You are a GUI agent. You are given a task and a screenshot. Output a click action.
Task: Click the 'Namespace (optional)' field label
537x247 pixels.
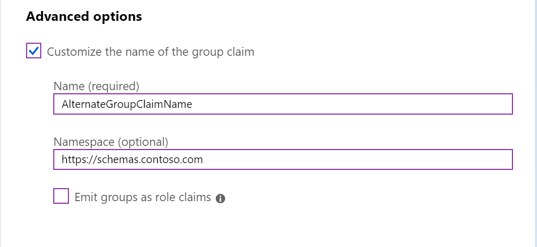[x=111, y=141]
